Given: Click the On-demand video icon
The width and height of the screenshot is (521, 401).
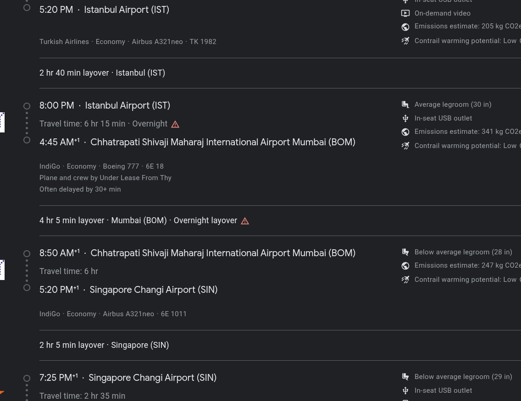Looking at the screenshot, I should click(x=405, y=14).
